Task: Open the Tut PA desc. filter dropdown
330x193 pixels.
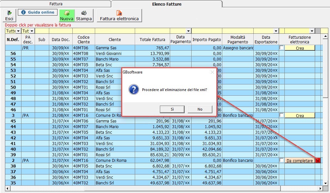Action: click(32, 31)
